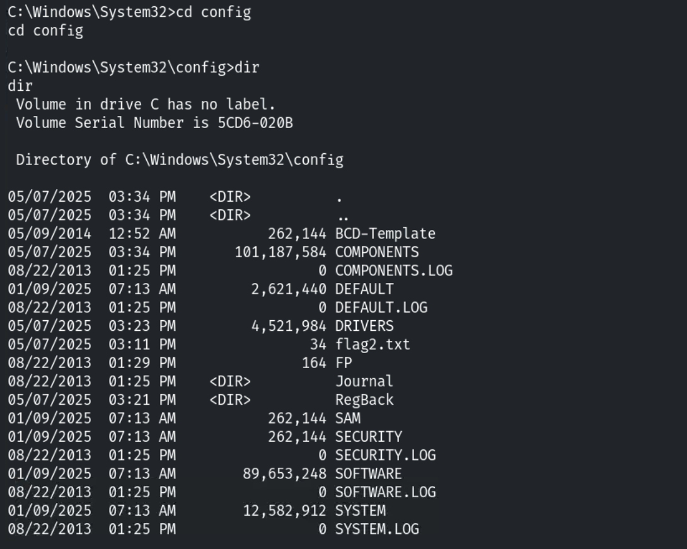Click the SOFTWARE.LOG file name
This screenshot has height=549, width=687.
click(385, 492)
